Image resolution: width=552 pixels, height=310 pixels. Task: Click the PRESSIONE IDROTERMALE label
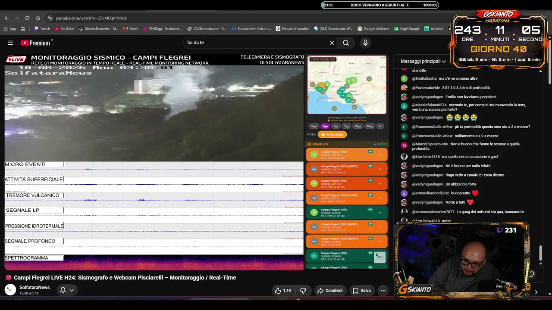point(34,226)
